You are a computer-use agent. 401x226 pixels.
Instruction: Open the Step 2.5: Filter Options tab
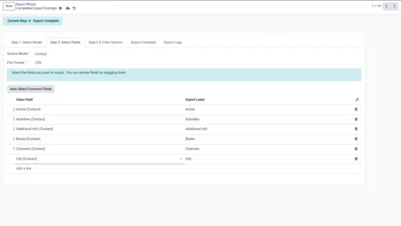[105, 42]
